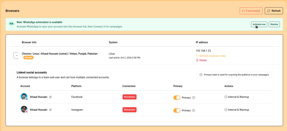This screenshot has height=131, width=287.
Task: Click help icon next to Facebook Primary label
Action: 194,98
